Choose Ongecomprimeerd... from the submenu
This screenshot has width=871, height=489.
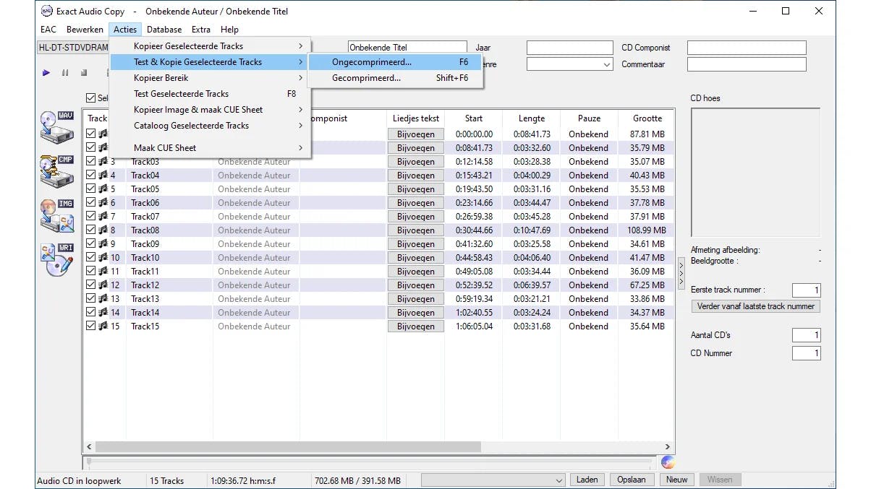pos(395,62)
